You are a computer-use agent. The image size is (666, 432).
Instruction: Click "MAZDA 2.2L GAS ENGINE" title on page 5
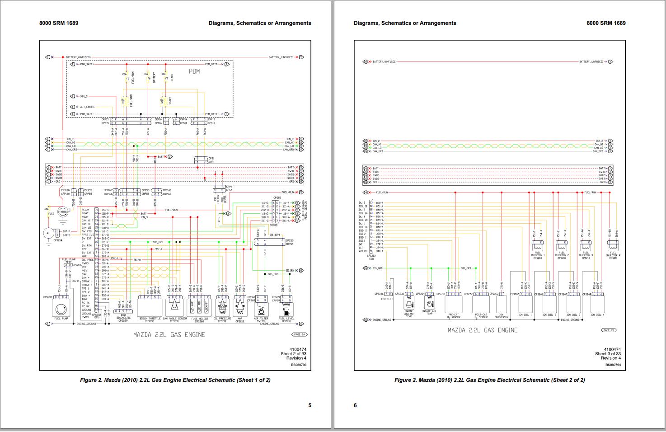pos(169,335)
